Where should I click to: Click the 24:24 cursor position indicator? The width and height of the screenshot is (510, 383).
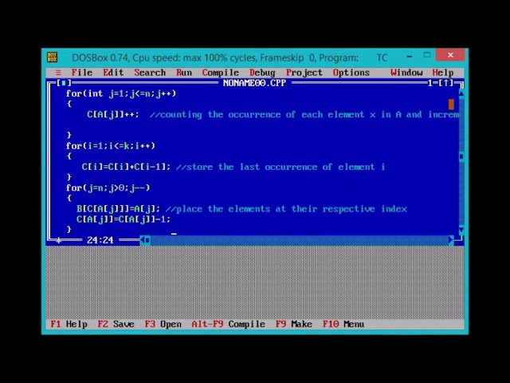click(x=100, y=240)
